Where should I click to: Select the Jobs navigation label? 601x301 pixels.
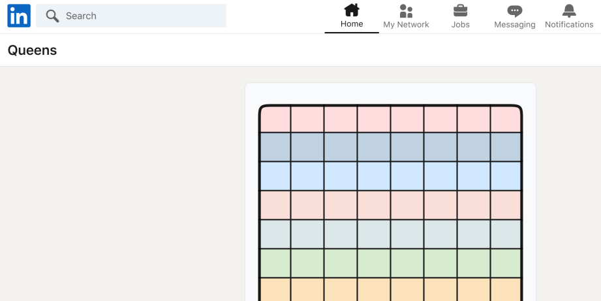460,24
